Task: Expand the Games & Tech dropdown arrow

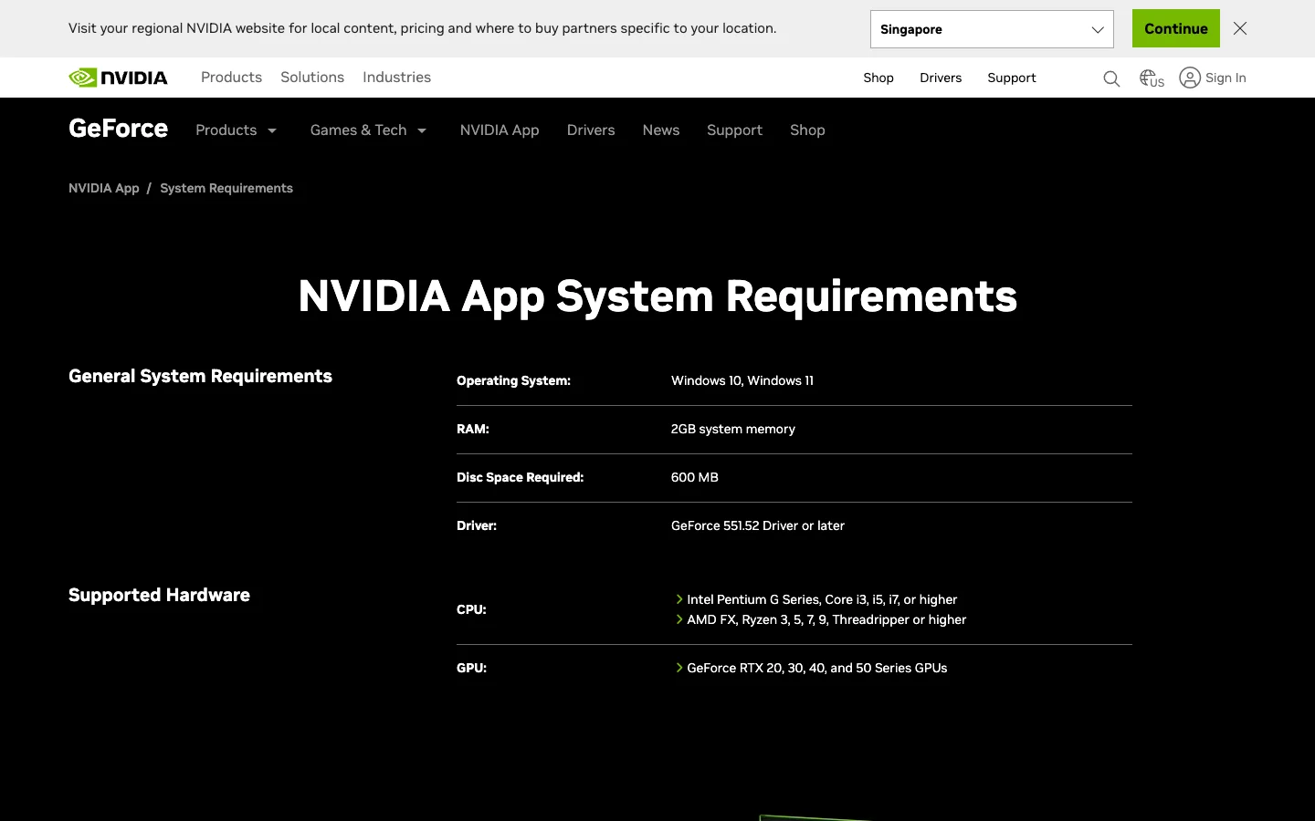Action: (x=422, y=130)
